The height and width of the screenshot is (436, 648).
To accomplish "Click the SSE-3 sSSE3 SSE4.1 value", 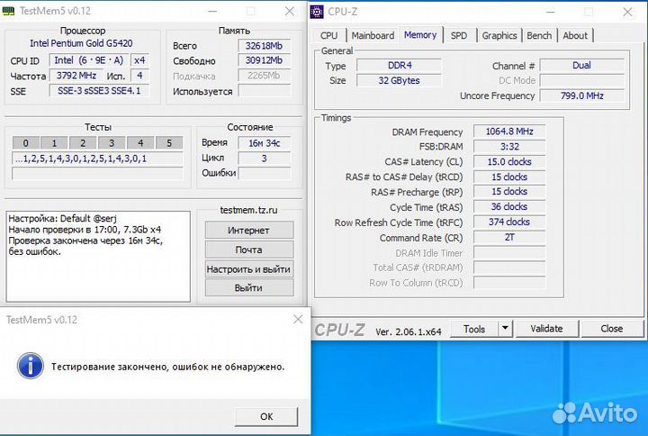I will click(x=99, y=91).
